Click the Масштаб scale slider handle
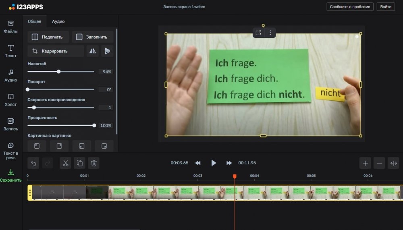This screenshot has height=230, width=403. tap(59, 72)
